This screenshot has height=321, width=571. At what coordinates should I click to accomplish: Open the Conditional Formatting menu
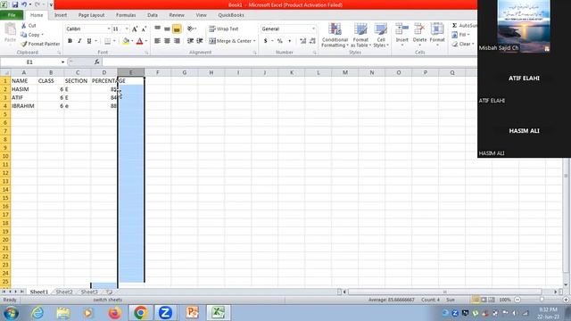[x=335, y=35]
